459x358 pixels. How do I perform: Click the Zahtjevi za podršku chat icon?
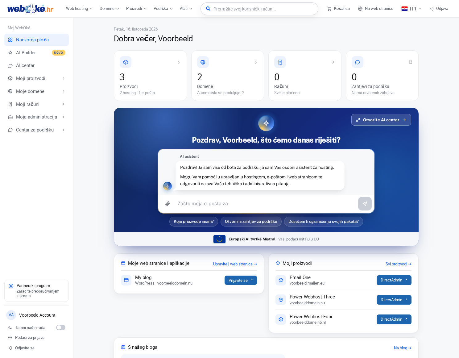point(358,62)
